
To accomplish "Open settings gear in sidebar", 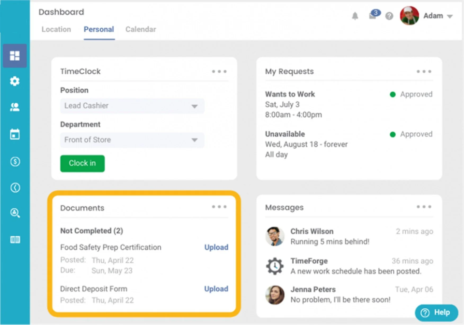I will pos(15,81).
